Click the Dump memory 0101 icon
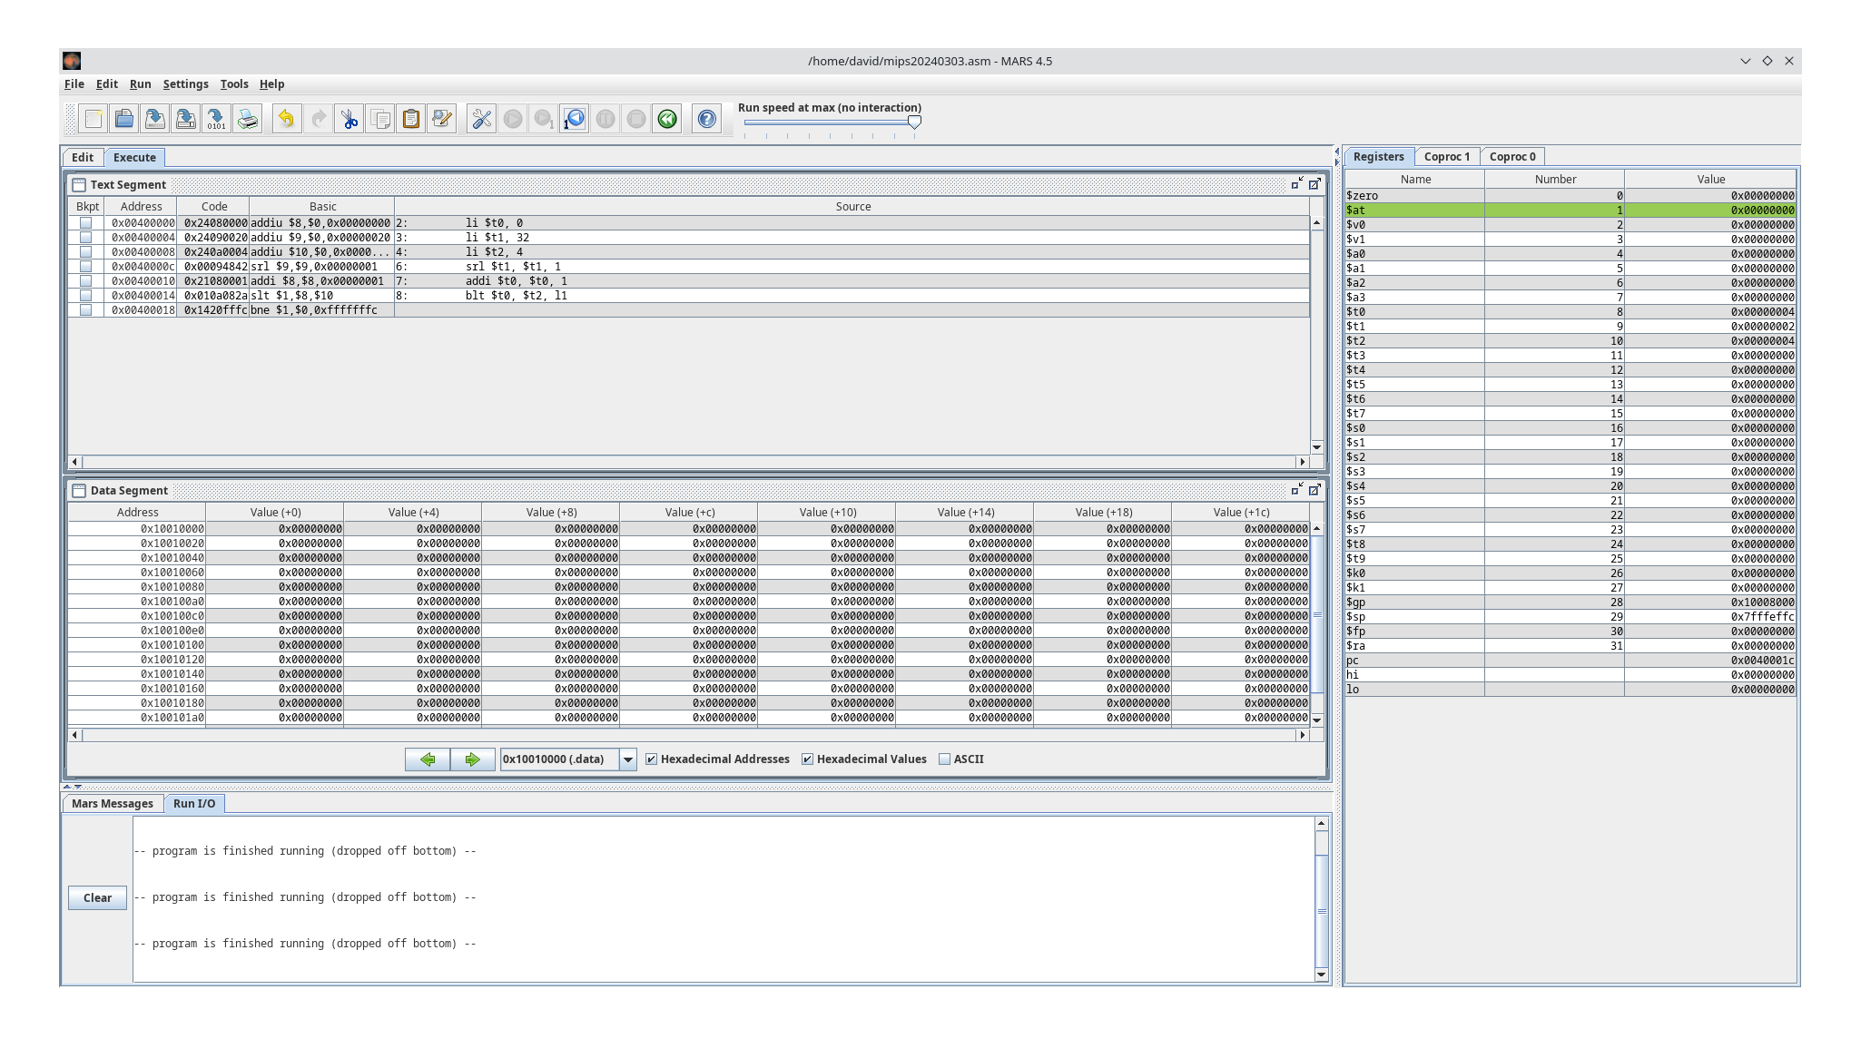This screenshot has height=1058, width=1861. pos(215,118)
